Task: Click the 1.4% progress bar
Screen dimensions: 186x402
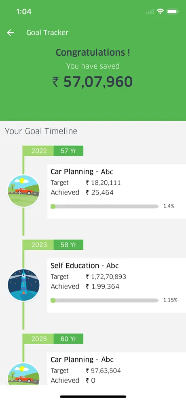Action: click(105, 206)
